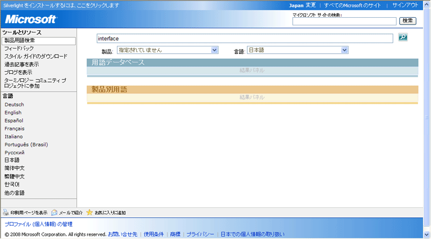Open the 言語 language dropdown showing 日本語
The height and width of the screenshot is (239, 431).
[x=298, y=50]
